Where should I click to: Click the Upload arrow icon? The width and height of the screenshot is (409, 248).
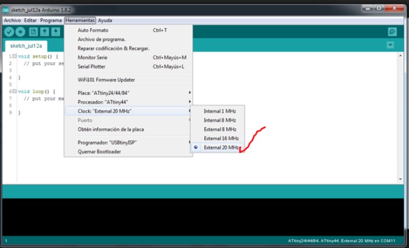20,32
